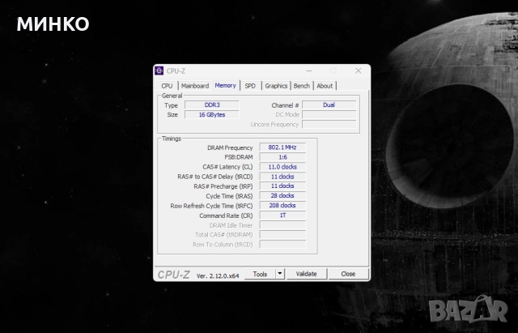Click the 11.0 clocks CAS latency value
The width and height of the screenshot is (518, 333).
[x=282, y=167]
